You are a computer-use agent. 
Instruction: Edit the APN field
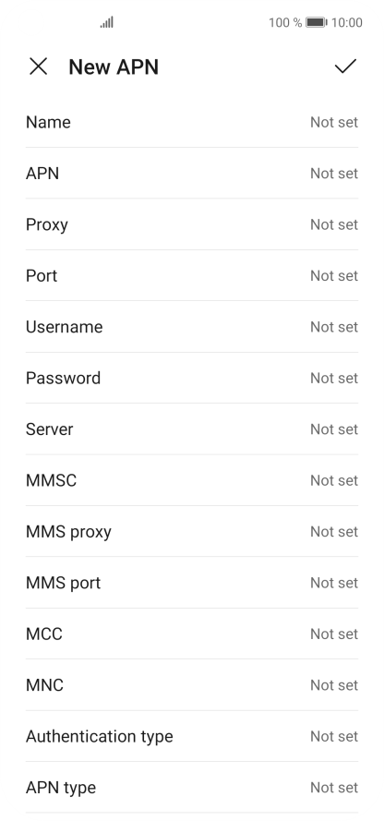pyautogui.click(x=192, y=174)
